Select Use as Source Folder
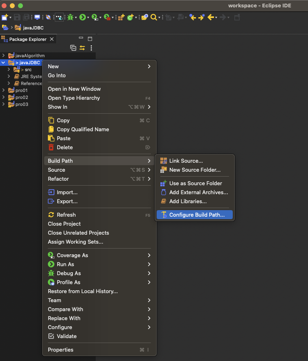 195,183
